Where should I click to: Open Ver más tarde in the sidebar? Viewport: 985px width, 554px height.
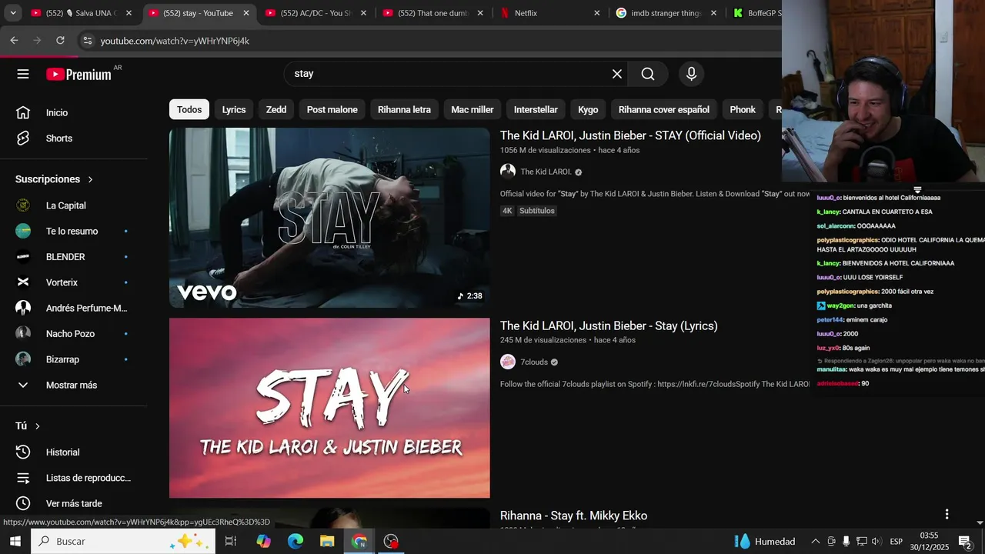pos(74,503)
